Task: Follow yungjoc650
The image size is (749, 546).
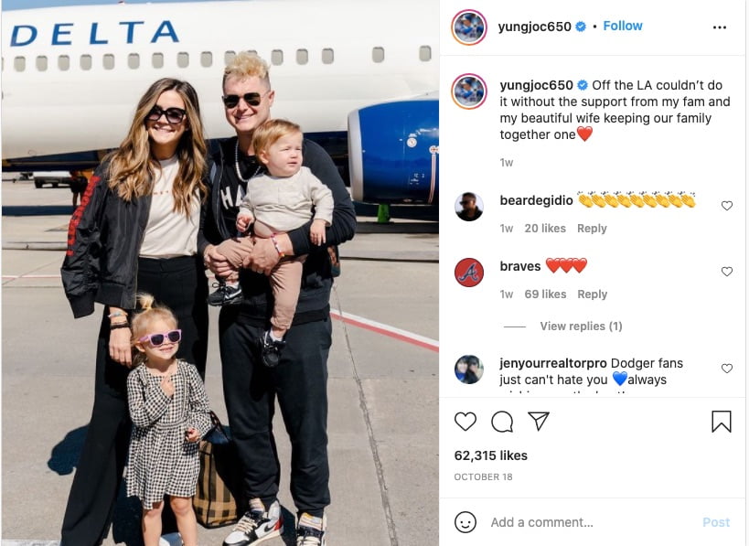Action: (623, 26)
